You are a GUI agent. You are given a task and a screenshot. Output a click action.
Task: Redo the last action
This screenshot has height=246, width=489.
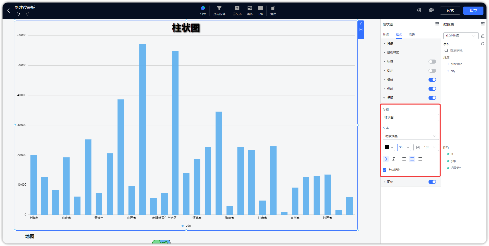pos(28,14)
